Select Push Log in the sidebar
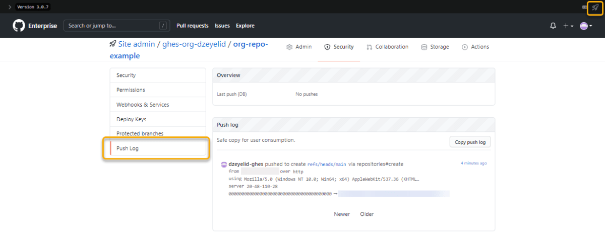Image resolution: width=605 pixels, height=242 pixels. click(x=158, y=148)
